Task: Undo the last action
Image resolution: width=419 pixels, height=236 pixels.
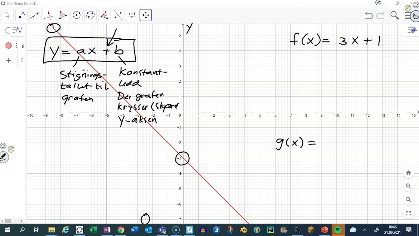Action: tap(369, 15)
